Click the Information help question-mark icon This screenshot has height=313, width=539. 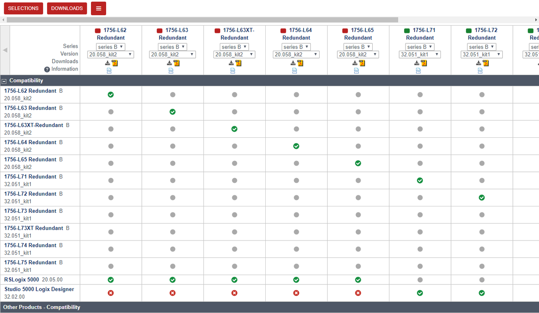(x=47, y=70)
